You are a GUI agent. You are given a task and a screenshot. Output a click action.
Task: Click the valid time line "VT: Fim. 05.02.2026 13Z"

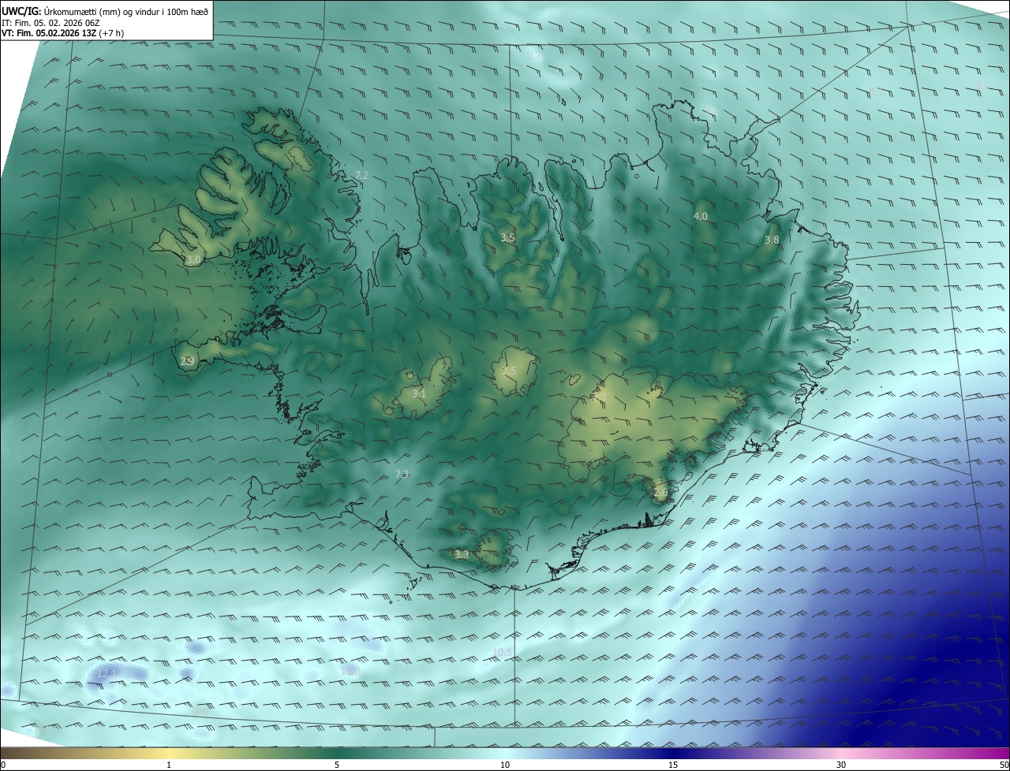point(50,33)
